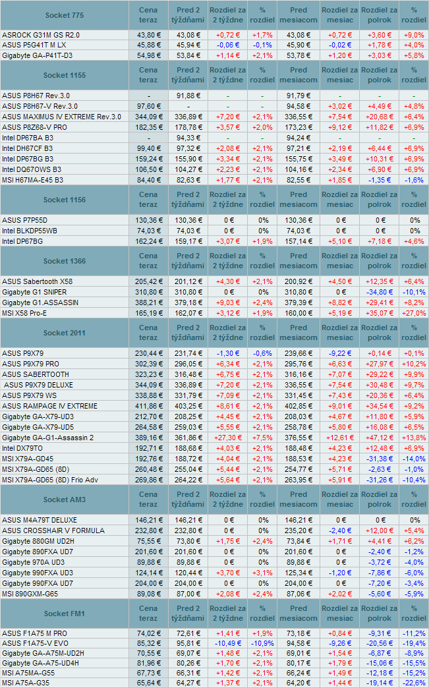429x688 pixels.
Task: Click "MSI X79A-GD65 (8D) Frio Adv" product name
Action: pos(49,480)
